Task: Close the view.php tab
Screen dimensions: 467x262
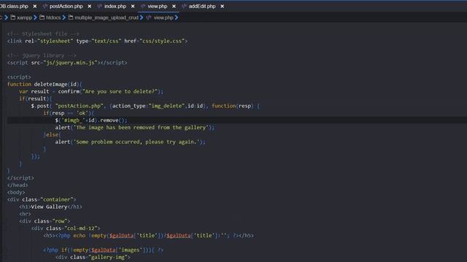Action: (x=174, y=7)
